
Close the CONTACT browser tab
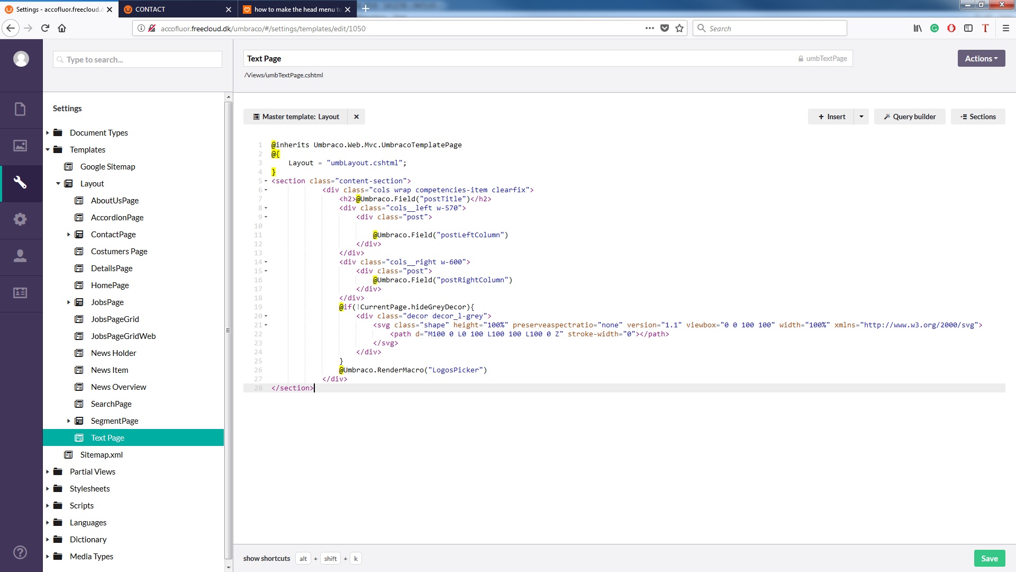[x=229, y=10]
